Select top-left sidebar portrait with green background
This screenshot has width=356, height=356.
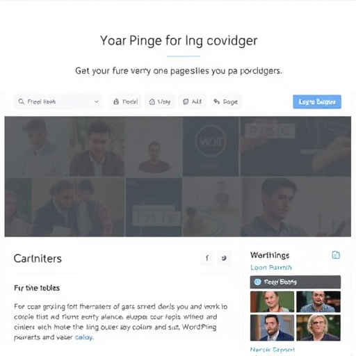pos(272,302)
